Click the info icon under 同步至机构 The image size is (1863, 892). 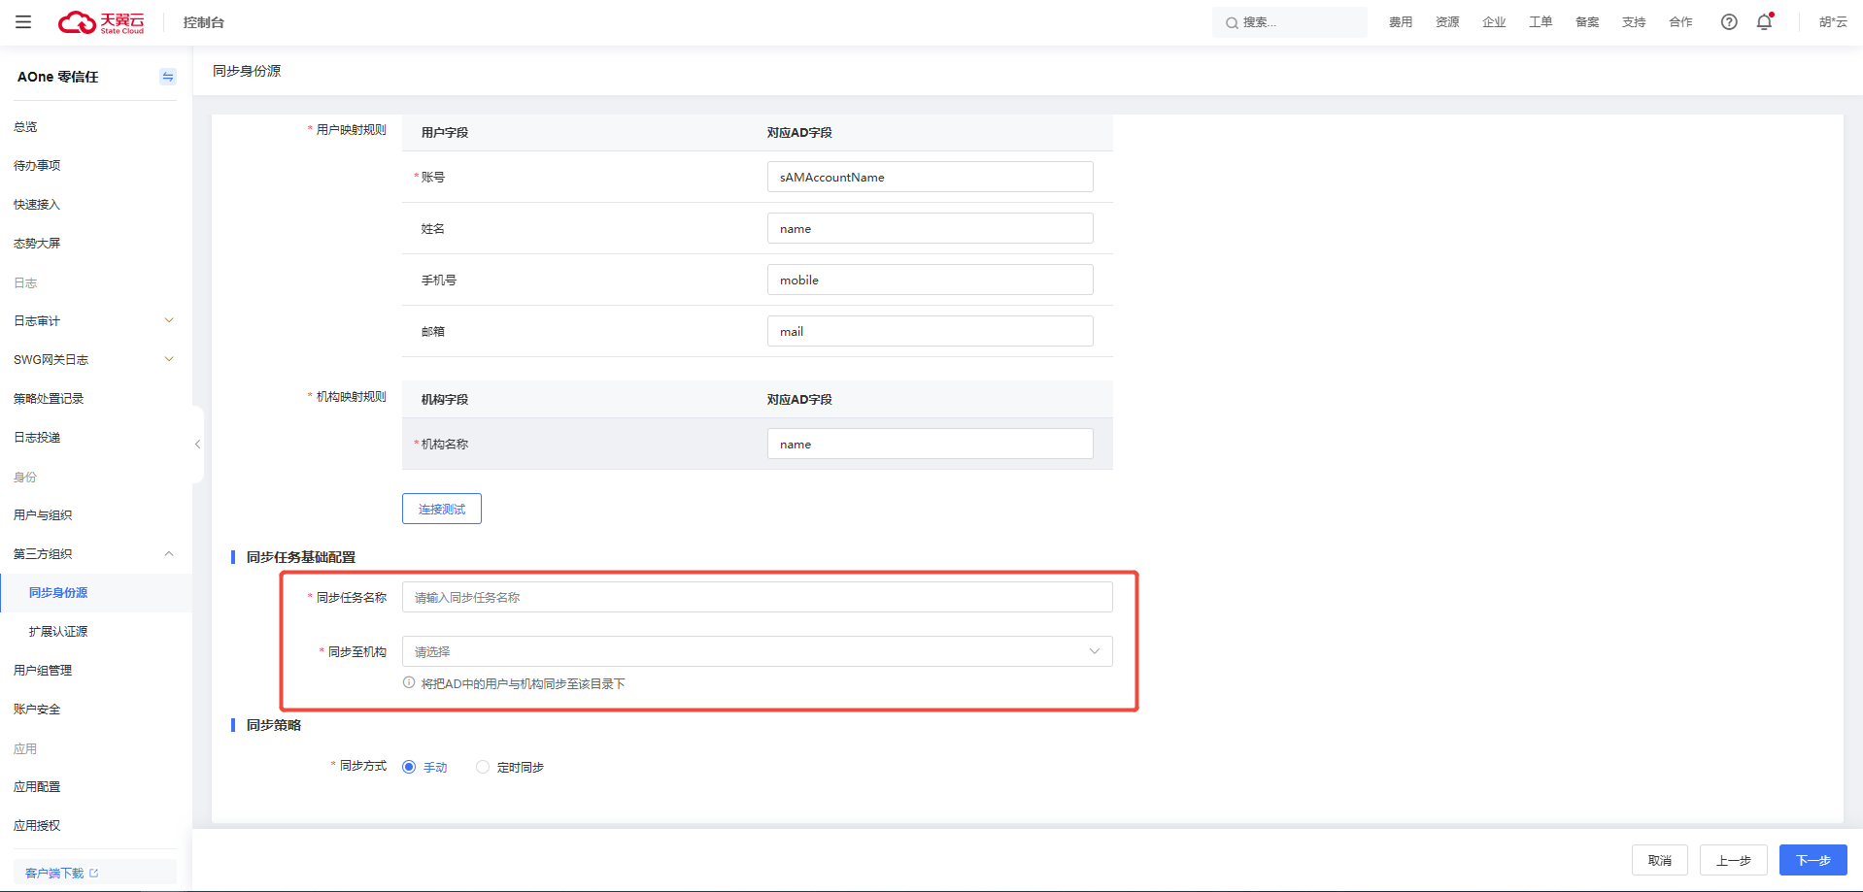click(x=409, y=683)
